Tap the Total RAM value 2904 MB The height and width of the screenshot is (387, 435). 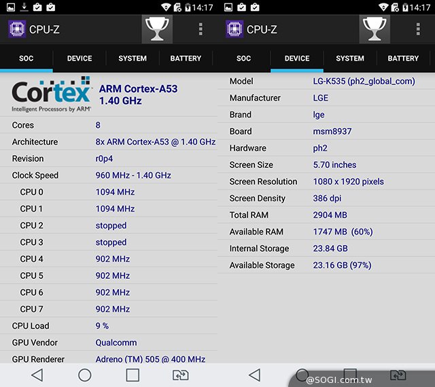coord(330,215)
